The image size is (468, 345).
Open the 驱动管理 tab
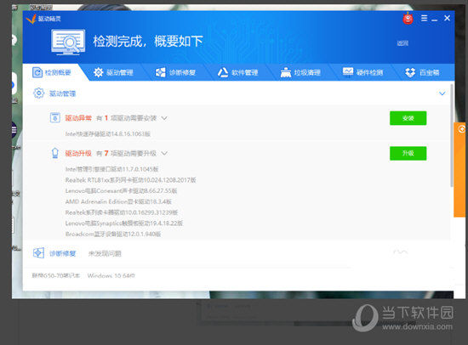113,72
